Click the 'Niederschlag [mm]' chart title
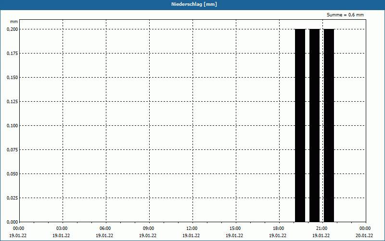385x241 pixels. (x=194, y=4)
